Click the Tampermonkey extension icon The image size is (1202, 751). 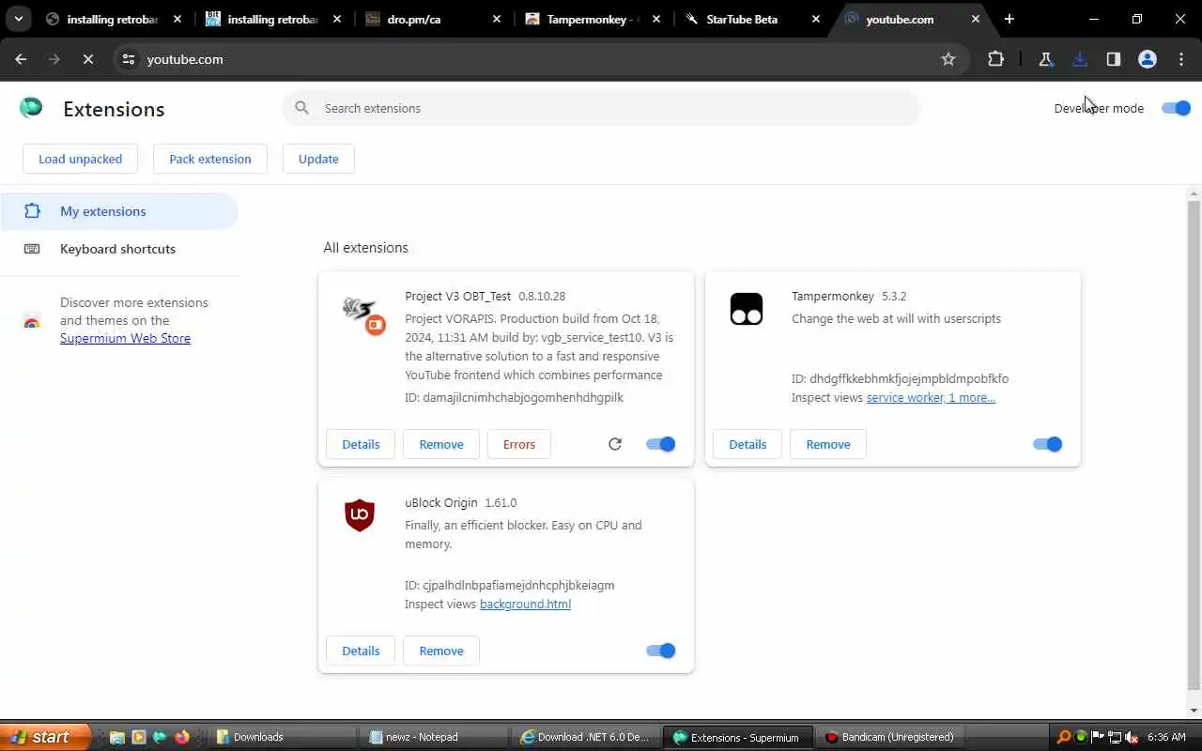[x=747, y=309]
